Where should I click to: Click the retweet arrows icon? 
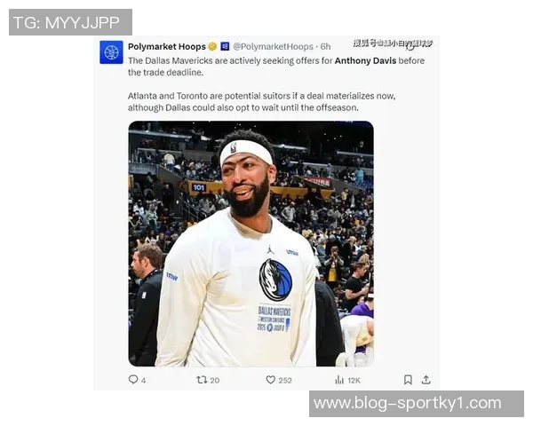point(202,380)
